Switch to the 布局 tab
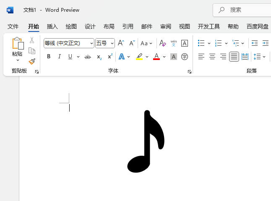 pos(109,26)
